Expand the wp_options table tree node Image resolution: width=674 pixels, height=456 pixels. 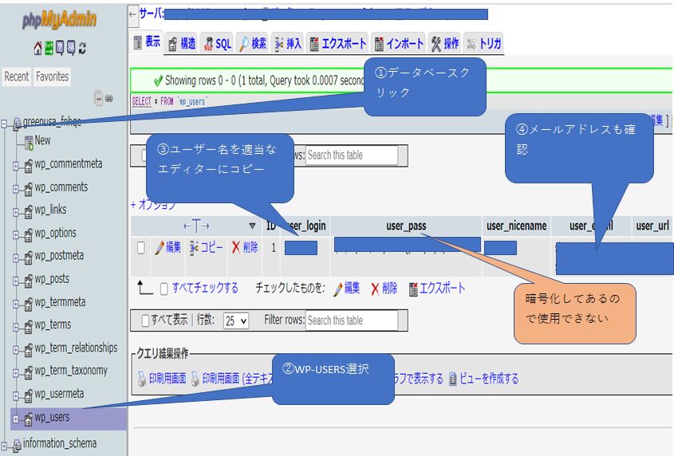(16, 234)
